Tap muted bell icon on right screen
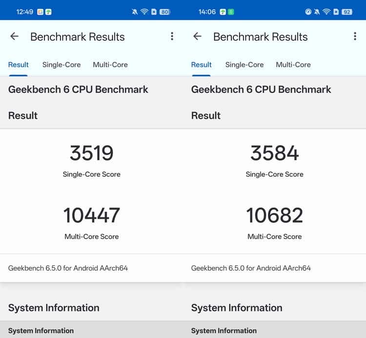Image resolution: width=366 pixels, height=338 pixels. [317, 12]
